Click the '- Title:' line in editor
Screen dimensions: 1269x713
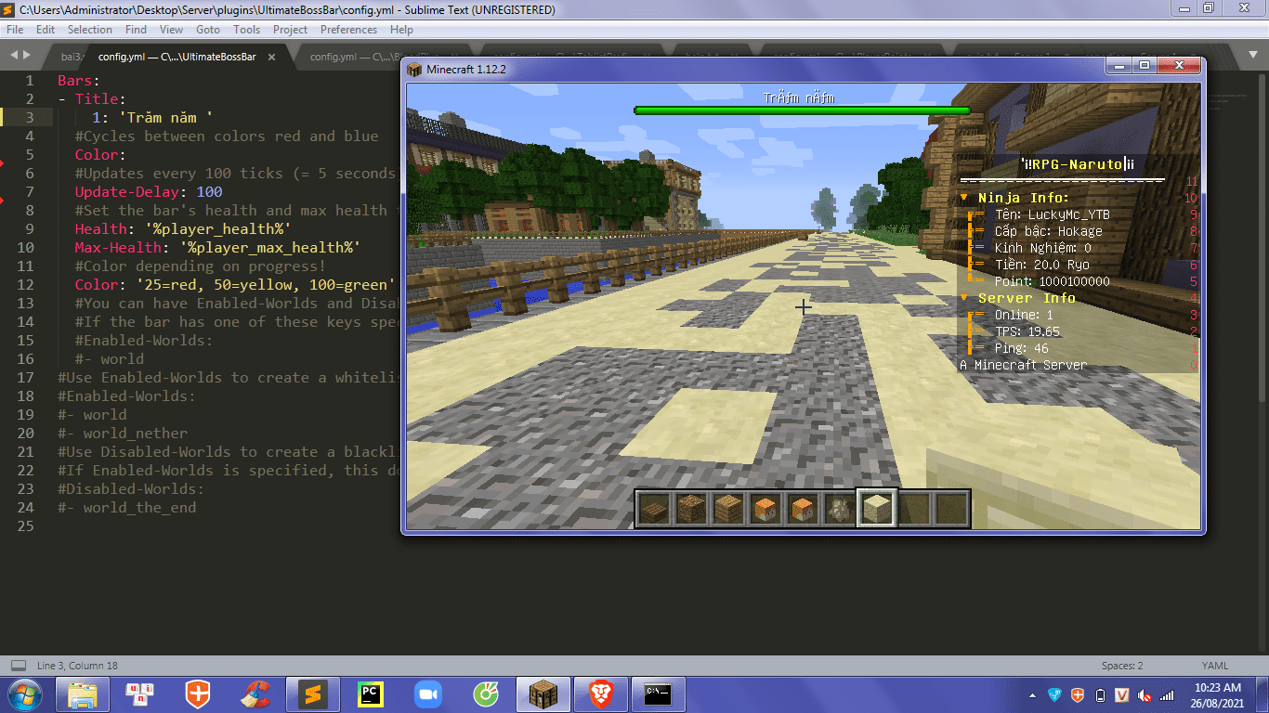pos(92,99)
